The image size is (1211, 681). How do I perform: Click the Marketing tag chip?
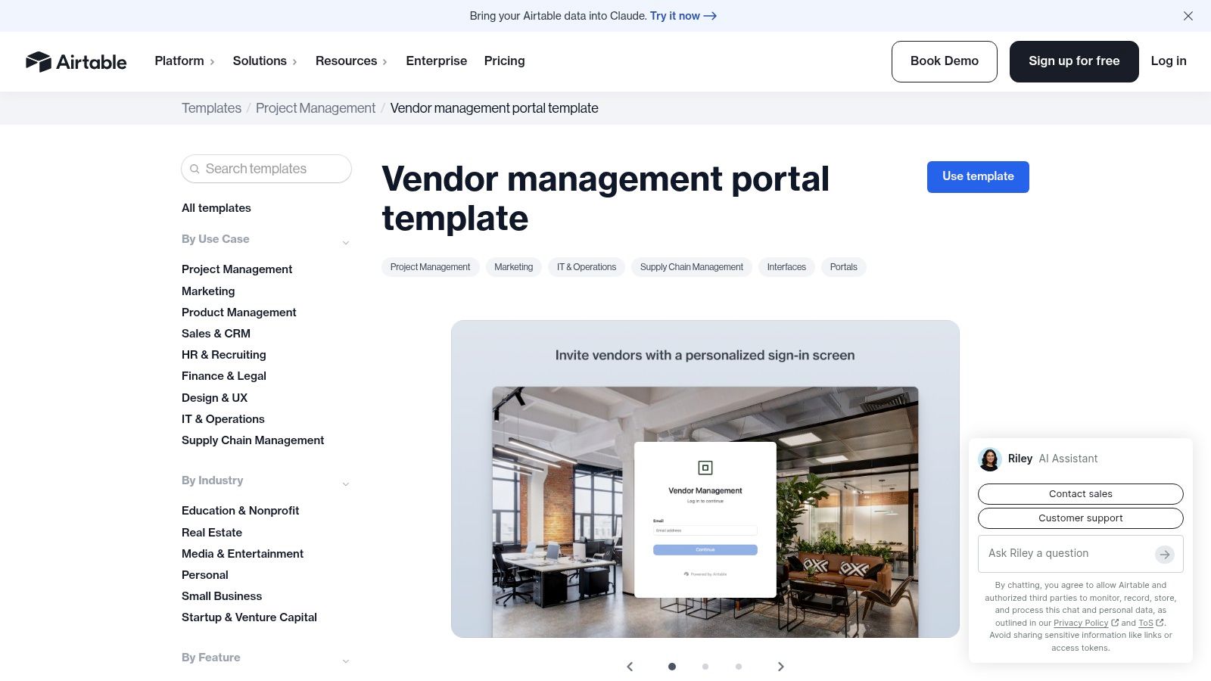click(x=513, y=267)
